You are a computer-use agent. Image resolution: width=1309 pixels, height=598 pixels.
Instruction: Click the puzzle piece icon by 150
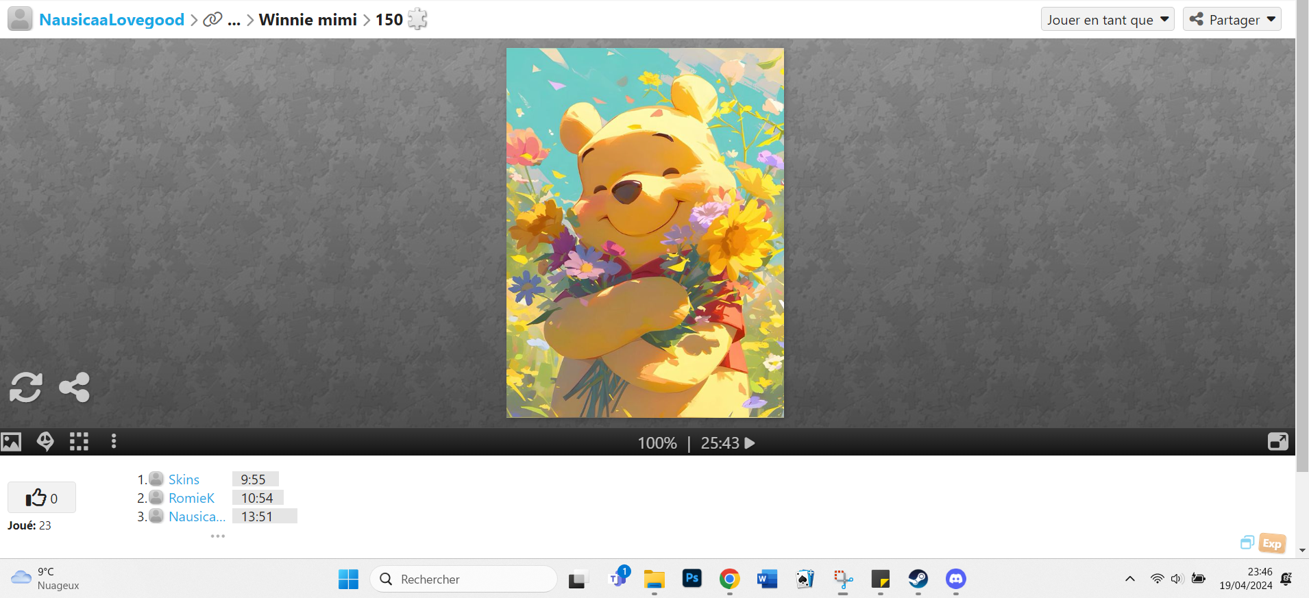(417, 19)
